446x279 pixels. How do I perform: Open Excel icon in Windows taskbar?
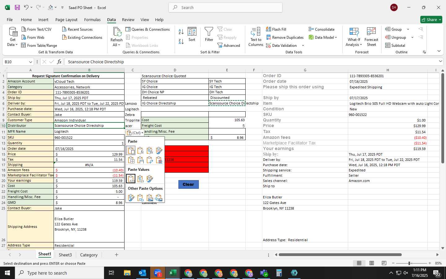[x=173, y=273]
